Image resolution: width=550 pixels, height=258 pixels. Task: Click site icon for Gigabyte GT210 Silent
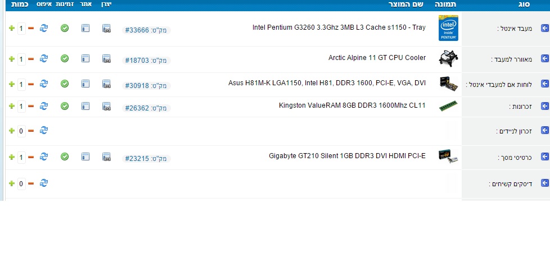click(x=85, y=157)
